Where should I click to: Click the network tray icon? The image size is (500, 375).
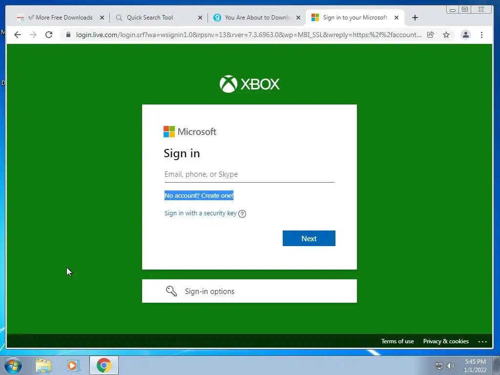[x=439, y=366]
